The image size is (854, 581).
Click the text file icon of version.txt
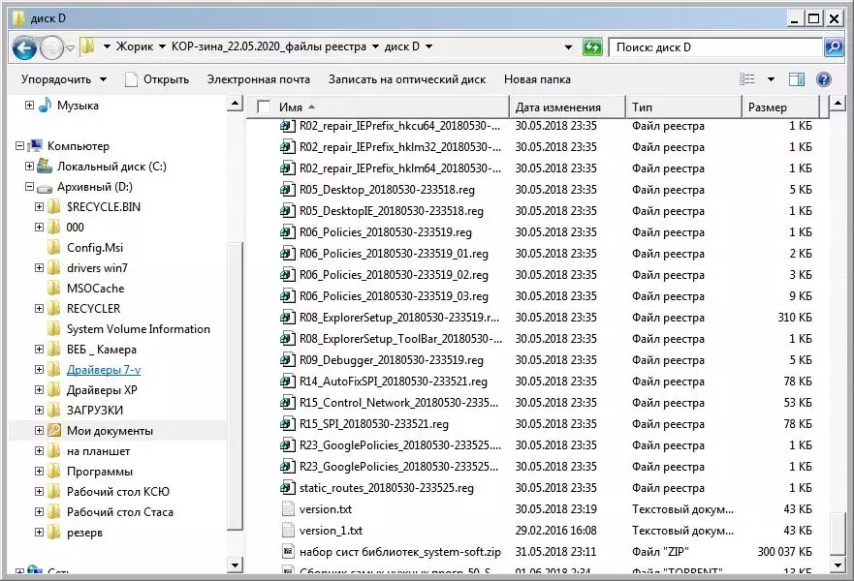(288, 508)
